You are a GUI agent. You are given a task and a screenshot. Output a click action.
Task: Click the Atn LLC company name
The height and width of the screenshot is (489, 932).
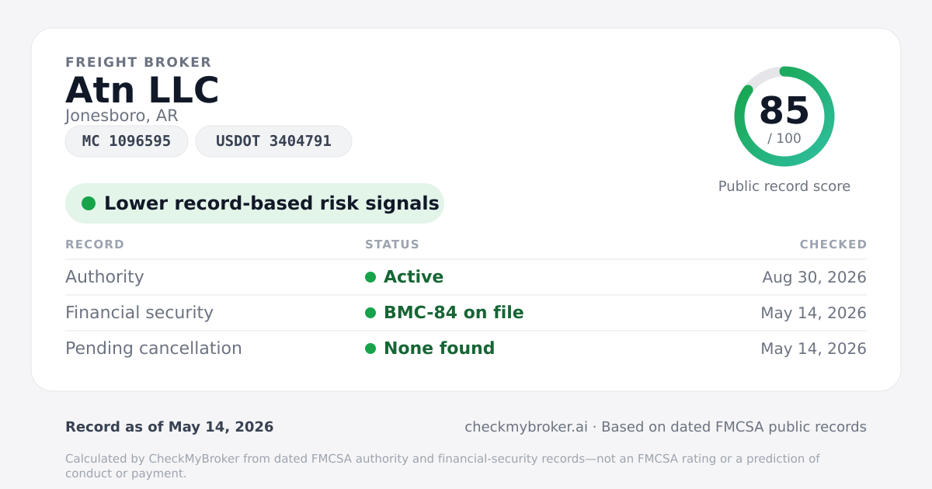pos(142,90)
